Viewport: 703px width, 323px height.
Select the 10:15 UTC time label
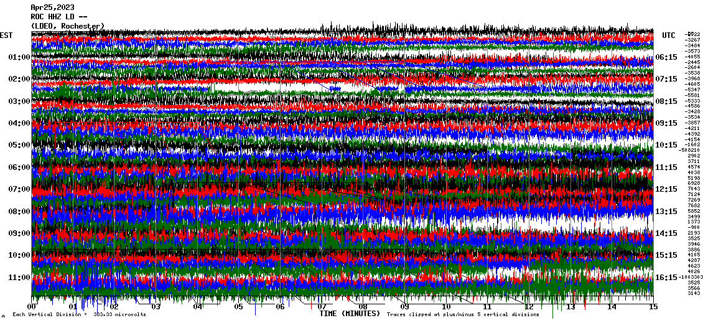click(x=666, y=145)
